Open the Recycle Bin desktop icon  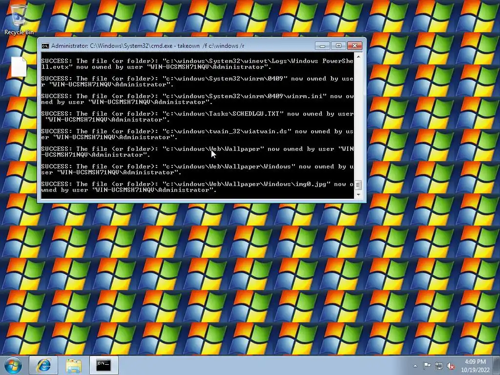[x=19, y=20]
